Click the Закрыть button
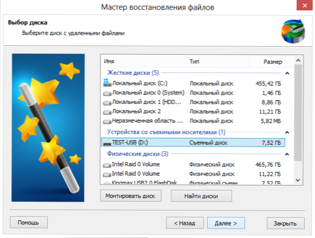This screenshot has width=315, height=238. coord(285,223)
